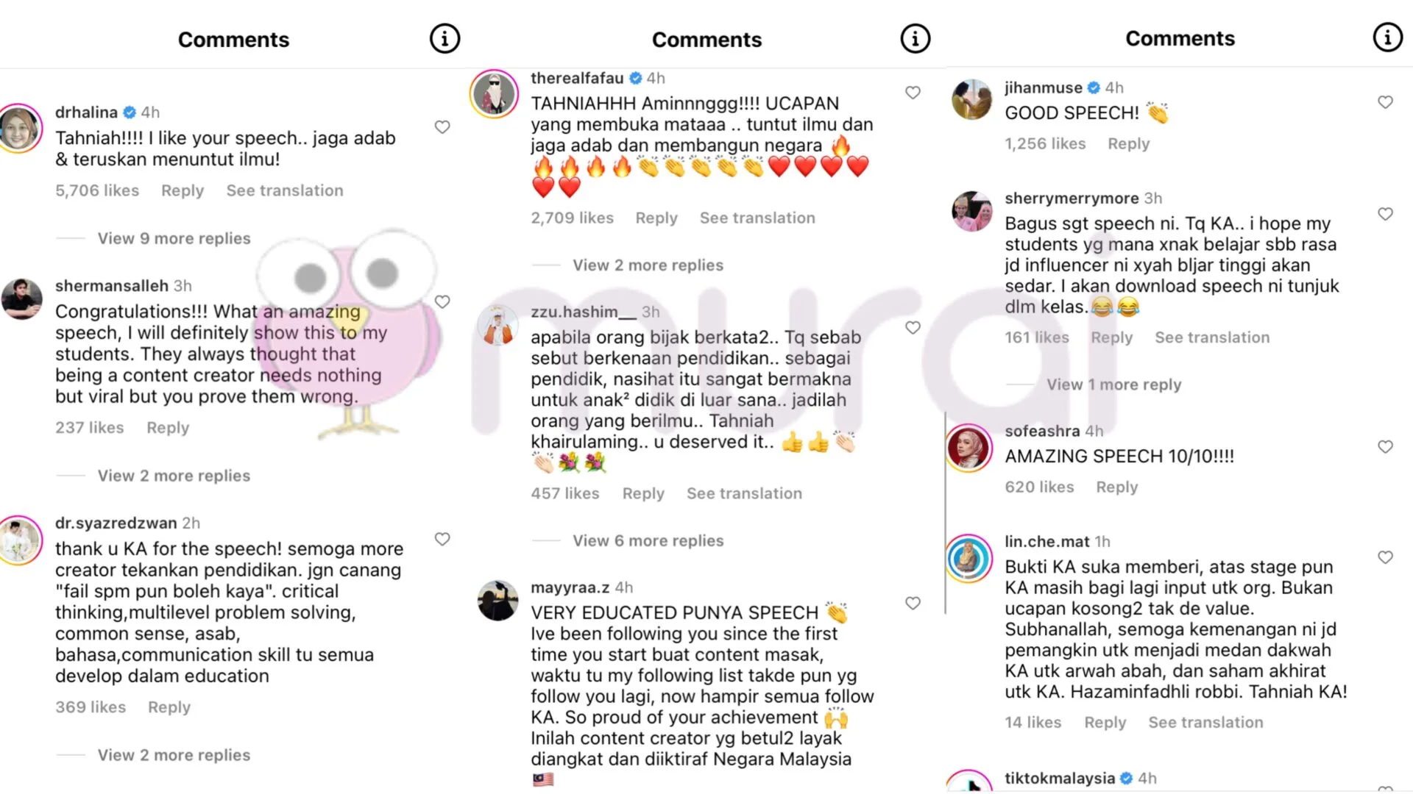Open info icon in right Comments header
Viewport: 1413px width, 794px height.
pyautogui.click(x=1388, y=37)
